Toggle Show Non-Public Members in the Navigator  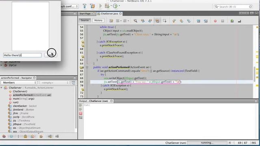click(25, 136)
